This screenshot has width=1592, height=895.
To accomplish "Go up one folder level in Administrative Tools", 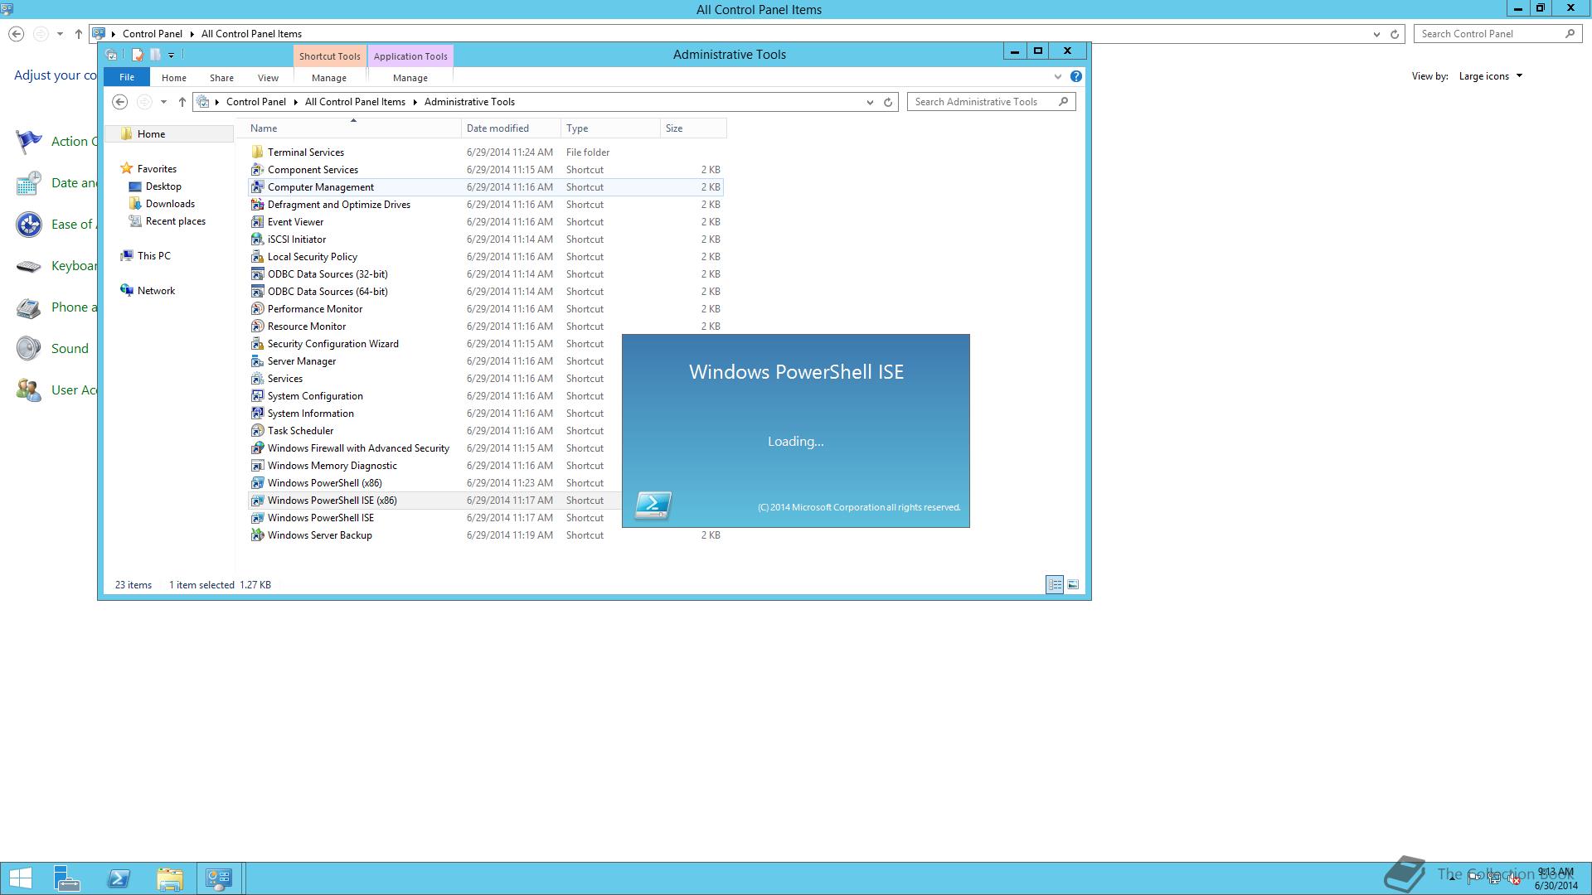I will click(182, 102).
